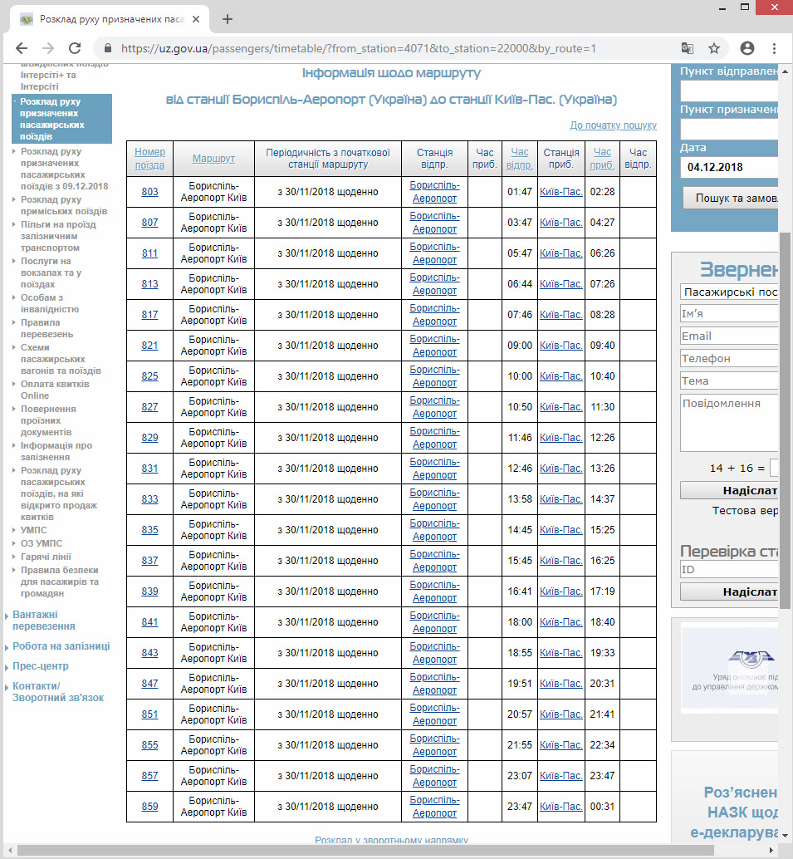Open sidebar item Пільги на проїзд
Screen dimensions: 793x859
coord(58,236)
